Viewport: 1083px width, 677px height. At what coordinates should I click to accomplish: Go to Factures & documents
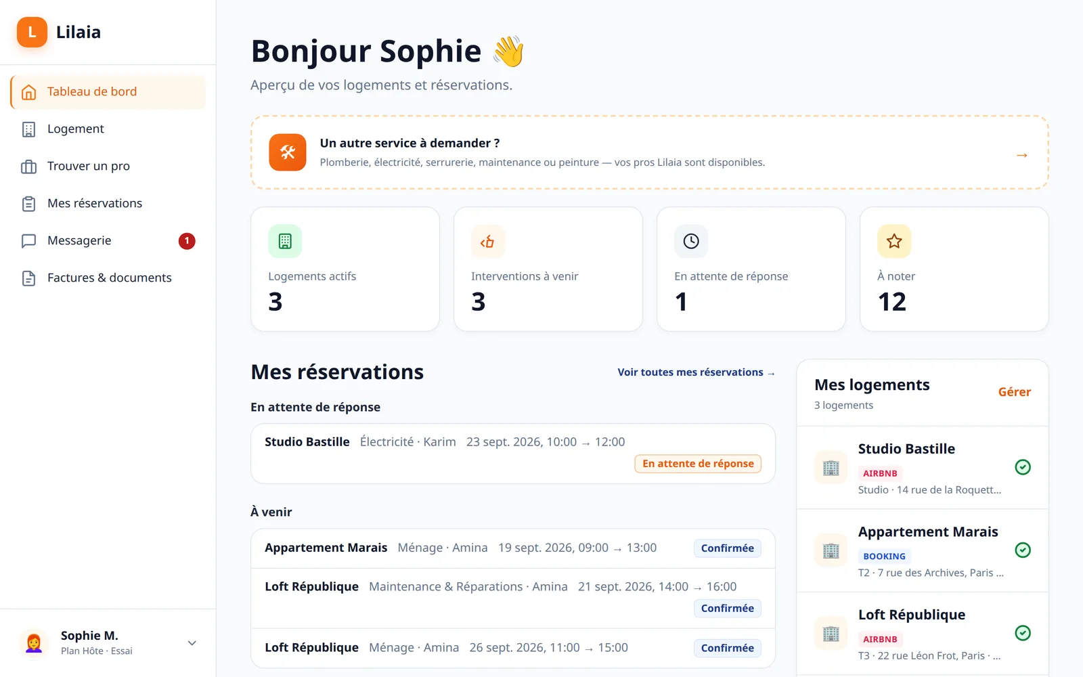tap(108, 278)
